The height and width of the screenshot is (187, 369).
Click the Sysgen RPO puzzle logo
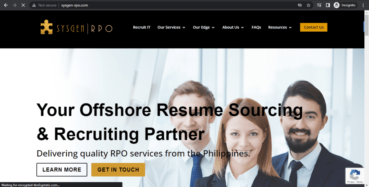(x=46, y=27)
